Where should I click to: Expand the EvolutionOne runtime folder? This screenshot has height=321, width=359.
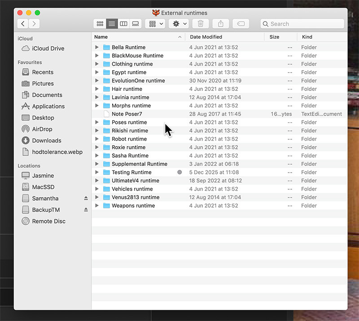click(x=97, y=80)
